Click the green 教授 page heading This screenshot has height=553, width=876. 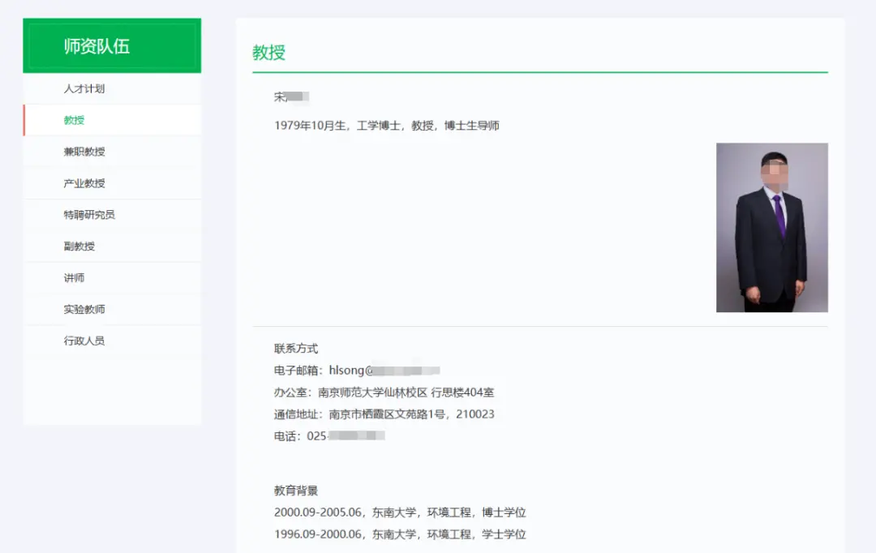pyautogui.click(x=268, y=53)
